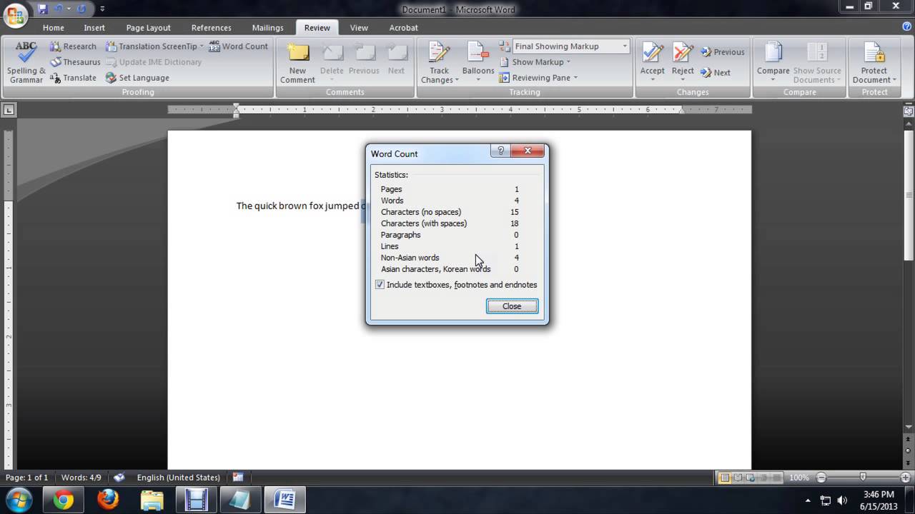This screenshot has width=915, height=514.
Task: Go to Previous change
Action: [723, 52]
